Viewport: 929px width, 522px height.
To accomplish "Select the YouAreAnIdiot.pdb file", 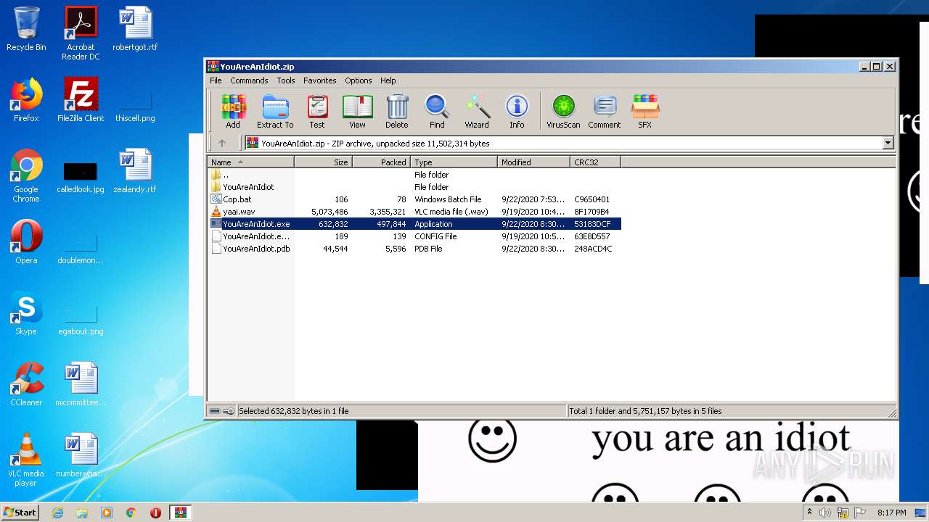I will [x=414, y=249].
